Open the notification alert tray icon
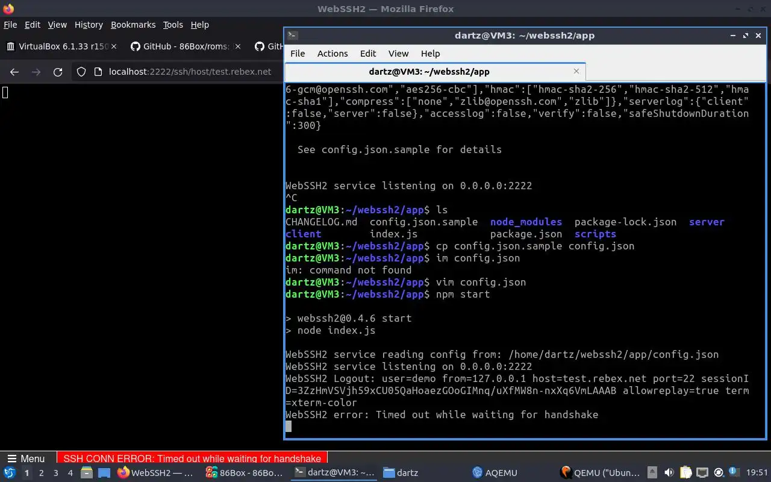The width and height of the screenshot is (771, 482). pyautogui.click(x=734, y=473)
